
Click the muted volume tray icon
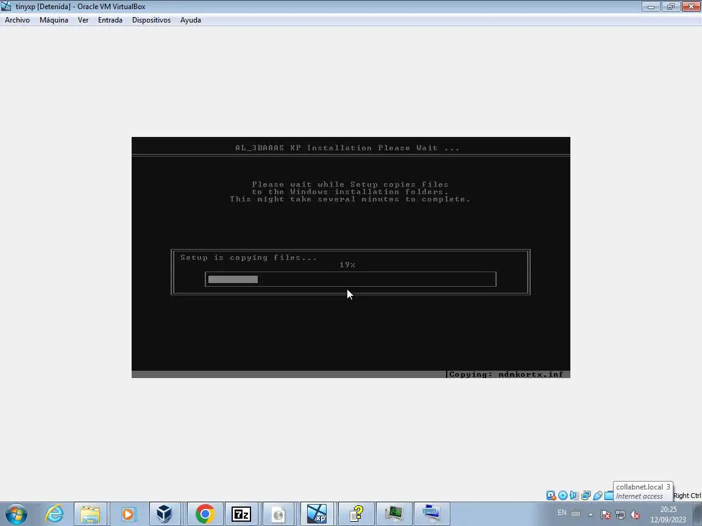pyautogui.click(x=634, y=514)
